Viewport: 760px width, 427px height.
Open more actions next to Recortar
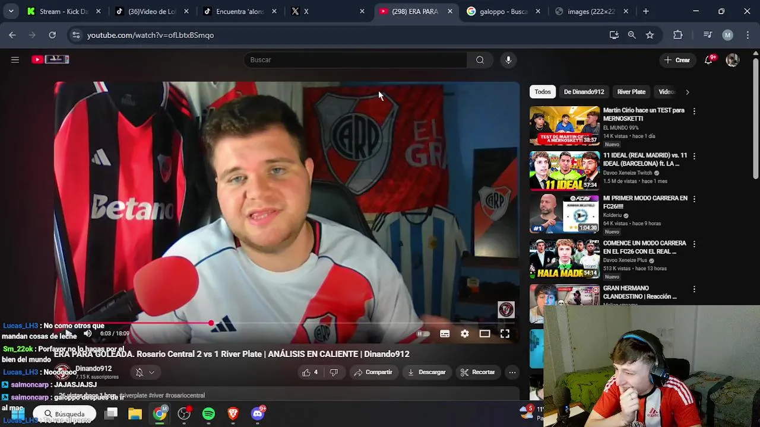[x=512, y=372]
